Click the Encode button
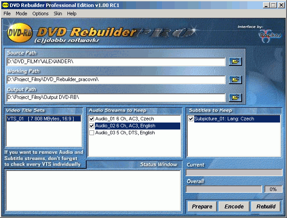 point(234,207)
